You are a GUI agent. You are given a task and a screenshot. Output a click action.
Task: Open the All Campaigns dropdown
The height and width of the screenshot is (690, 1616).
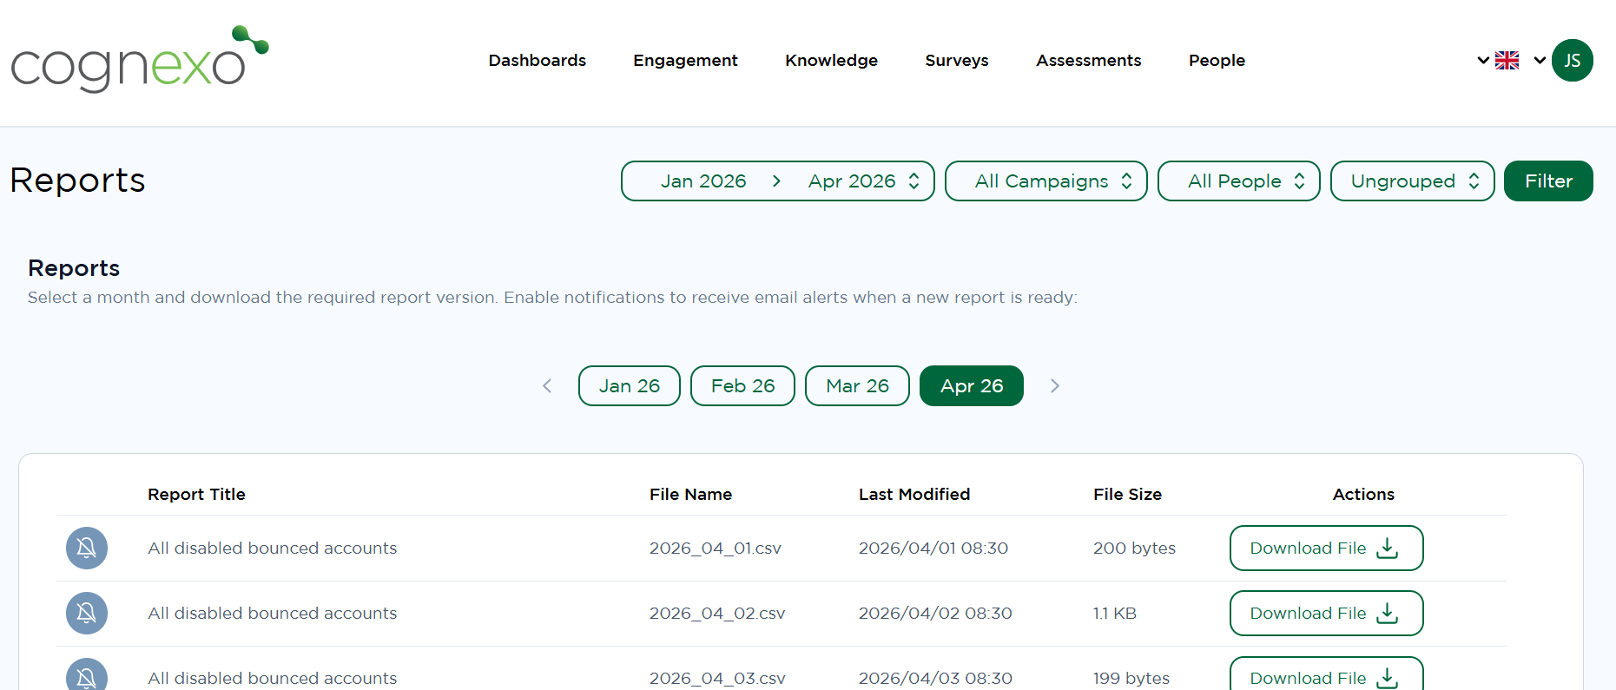pos(1045,181)
